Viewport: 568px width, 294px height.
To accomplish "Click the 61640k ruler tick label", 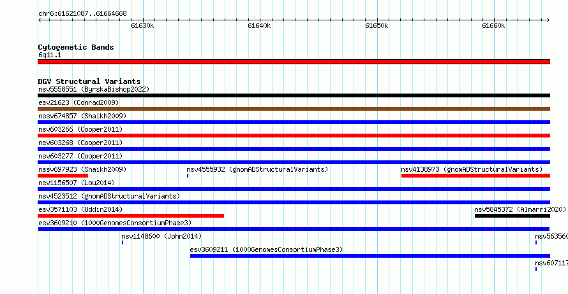I will click(x=259, y=25).
